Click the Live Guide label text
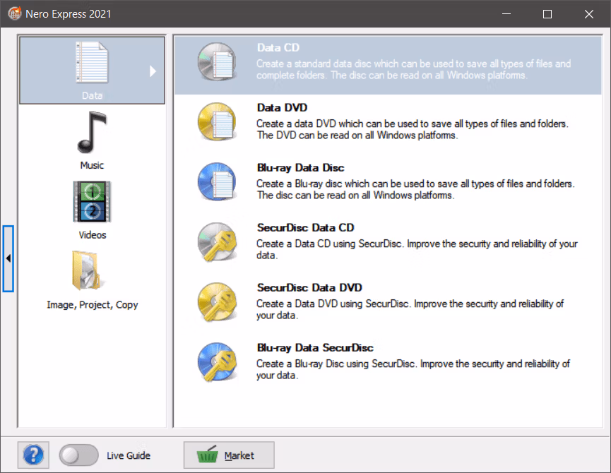The image size is (611, 473). pyautogui.click(x=129, y=455)
